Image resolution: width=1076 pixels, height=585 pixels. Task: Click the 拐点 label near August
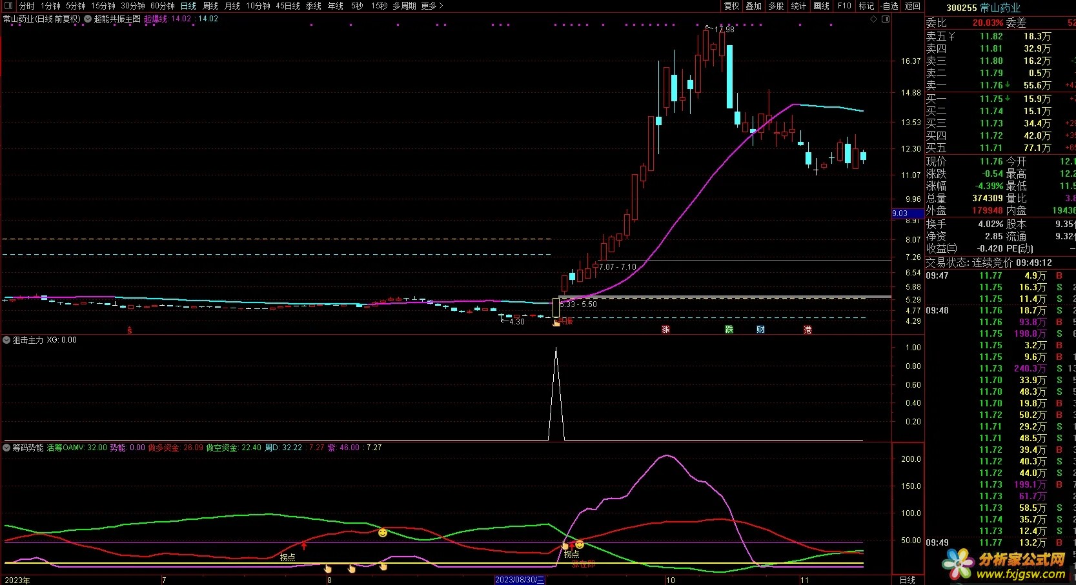287,557
